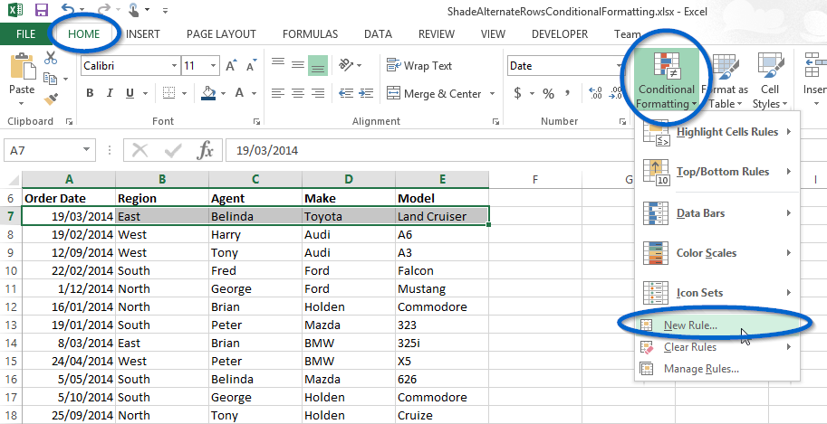The image size is (827, 424).
Task: Increase font size with large A icon
Action: click(x=231, y=65)
